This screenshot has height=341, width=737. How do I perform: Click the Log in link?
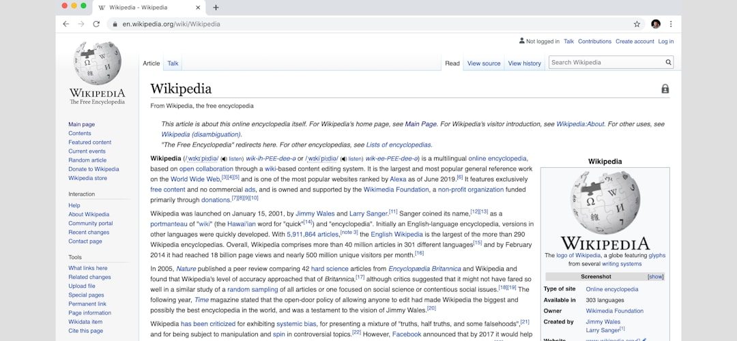pyautogui.click(x=665, y=42)
